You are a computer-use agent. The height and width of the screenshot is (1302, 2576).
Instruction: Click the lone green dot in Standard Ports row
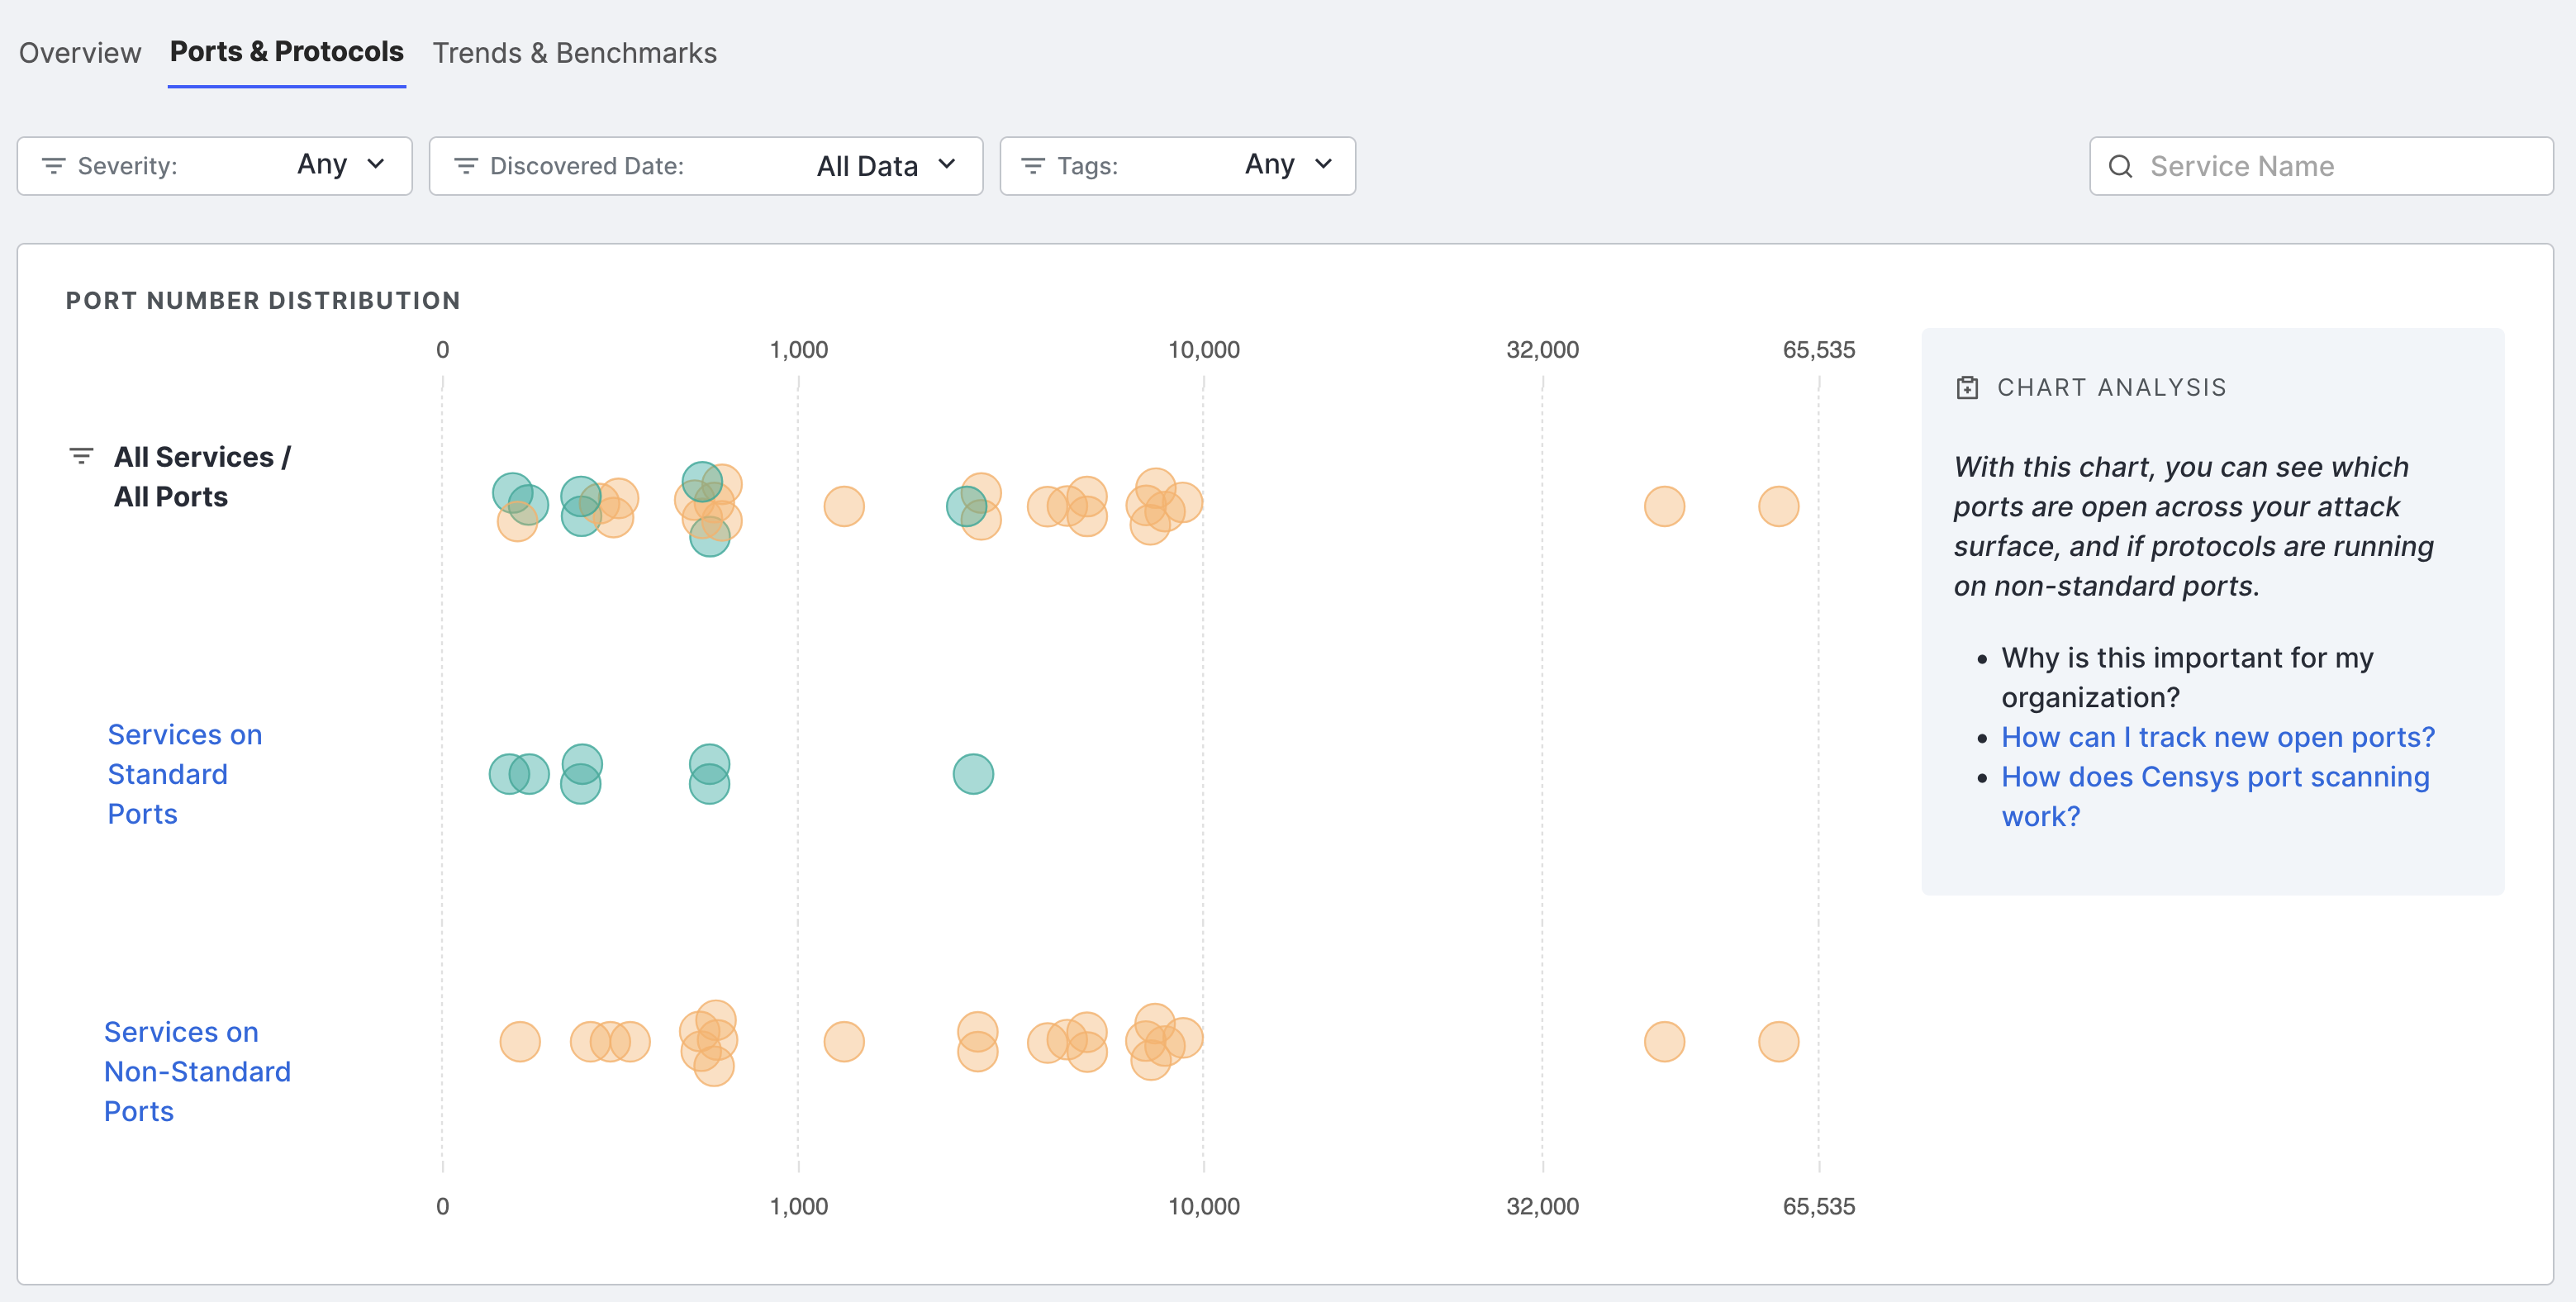click(x=972, y=773)
